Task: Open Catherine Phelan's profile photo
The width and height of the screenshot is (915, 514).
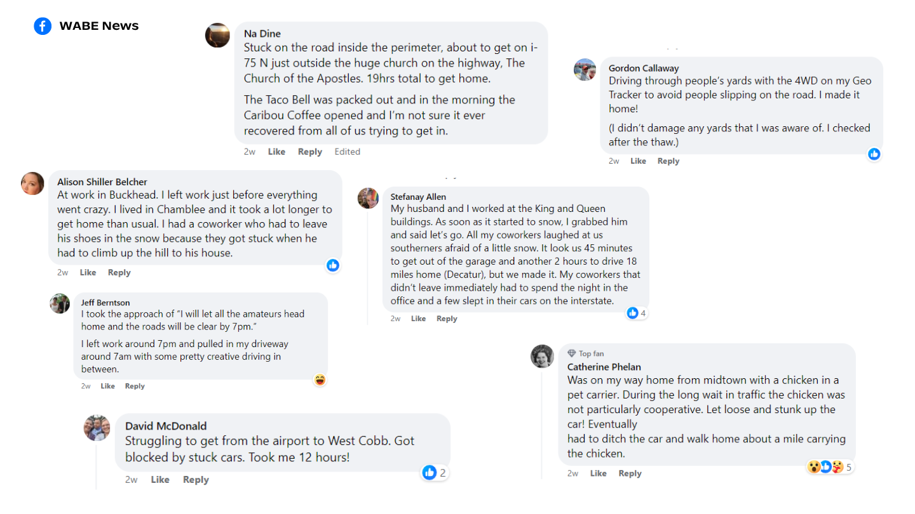Action: pos(542,356)
